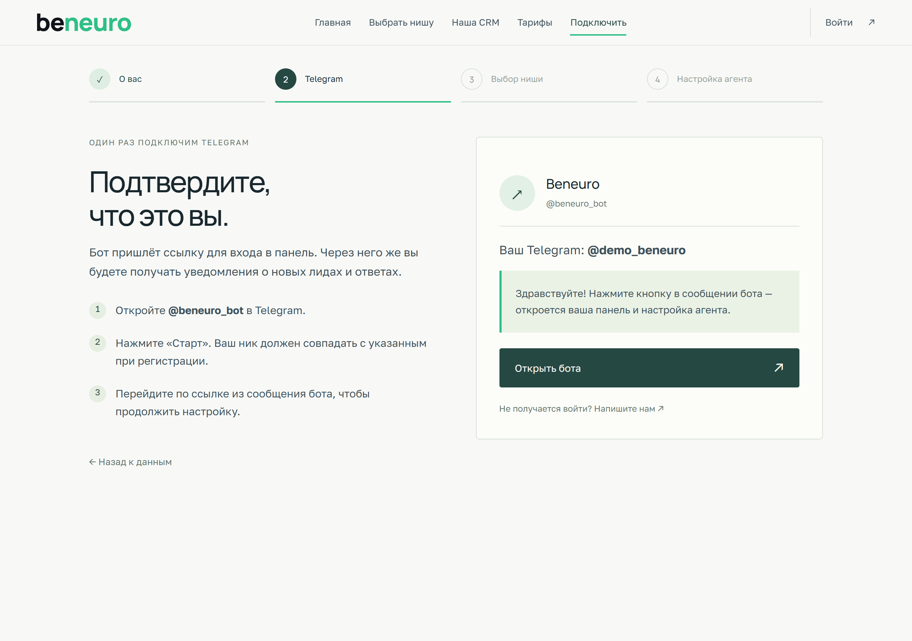Image resolution: width=912 pixels, height=641 pixels.
Task: Click instruction number 1 badge
Action: coord(98,310)
